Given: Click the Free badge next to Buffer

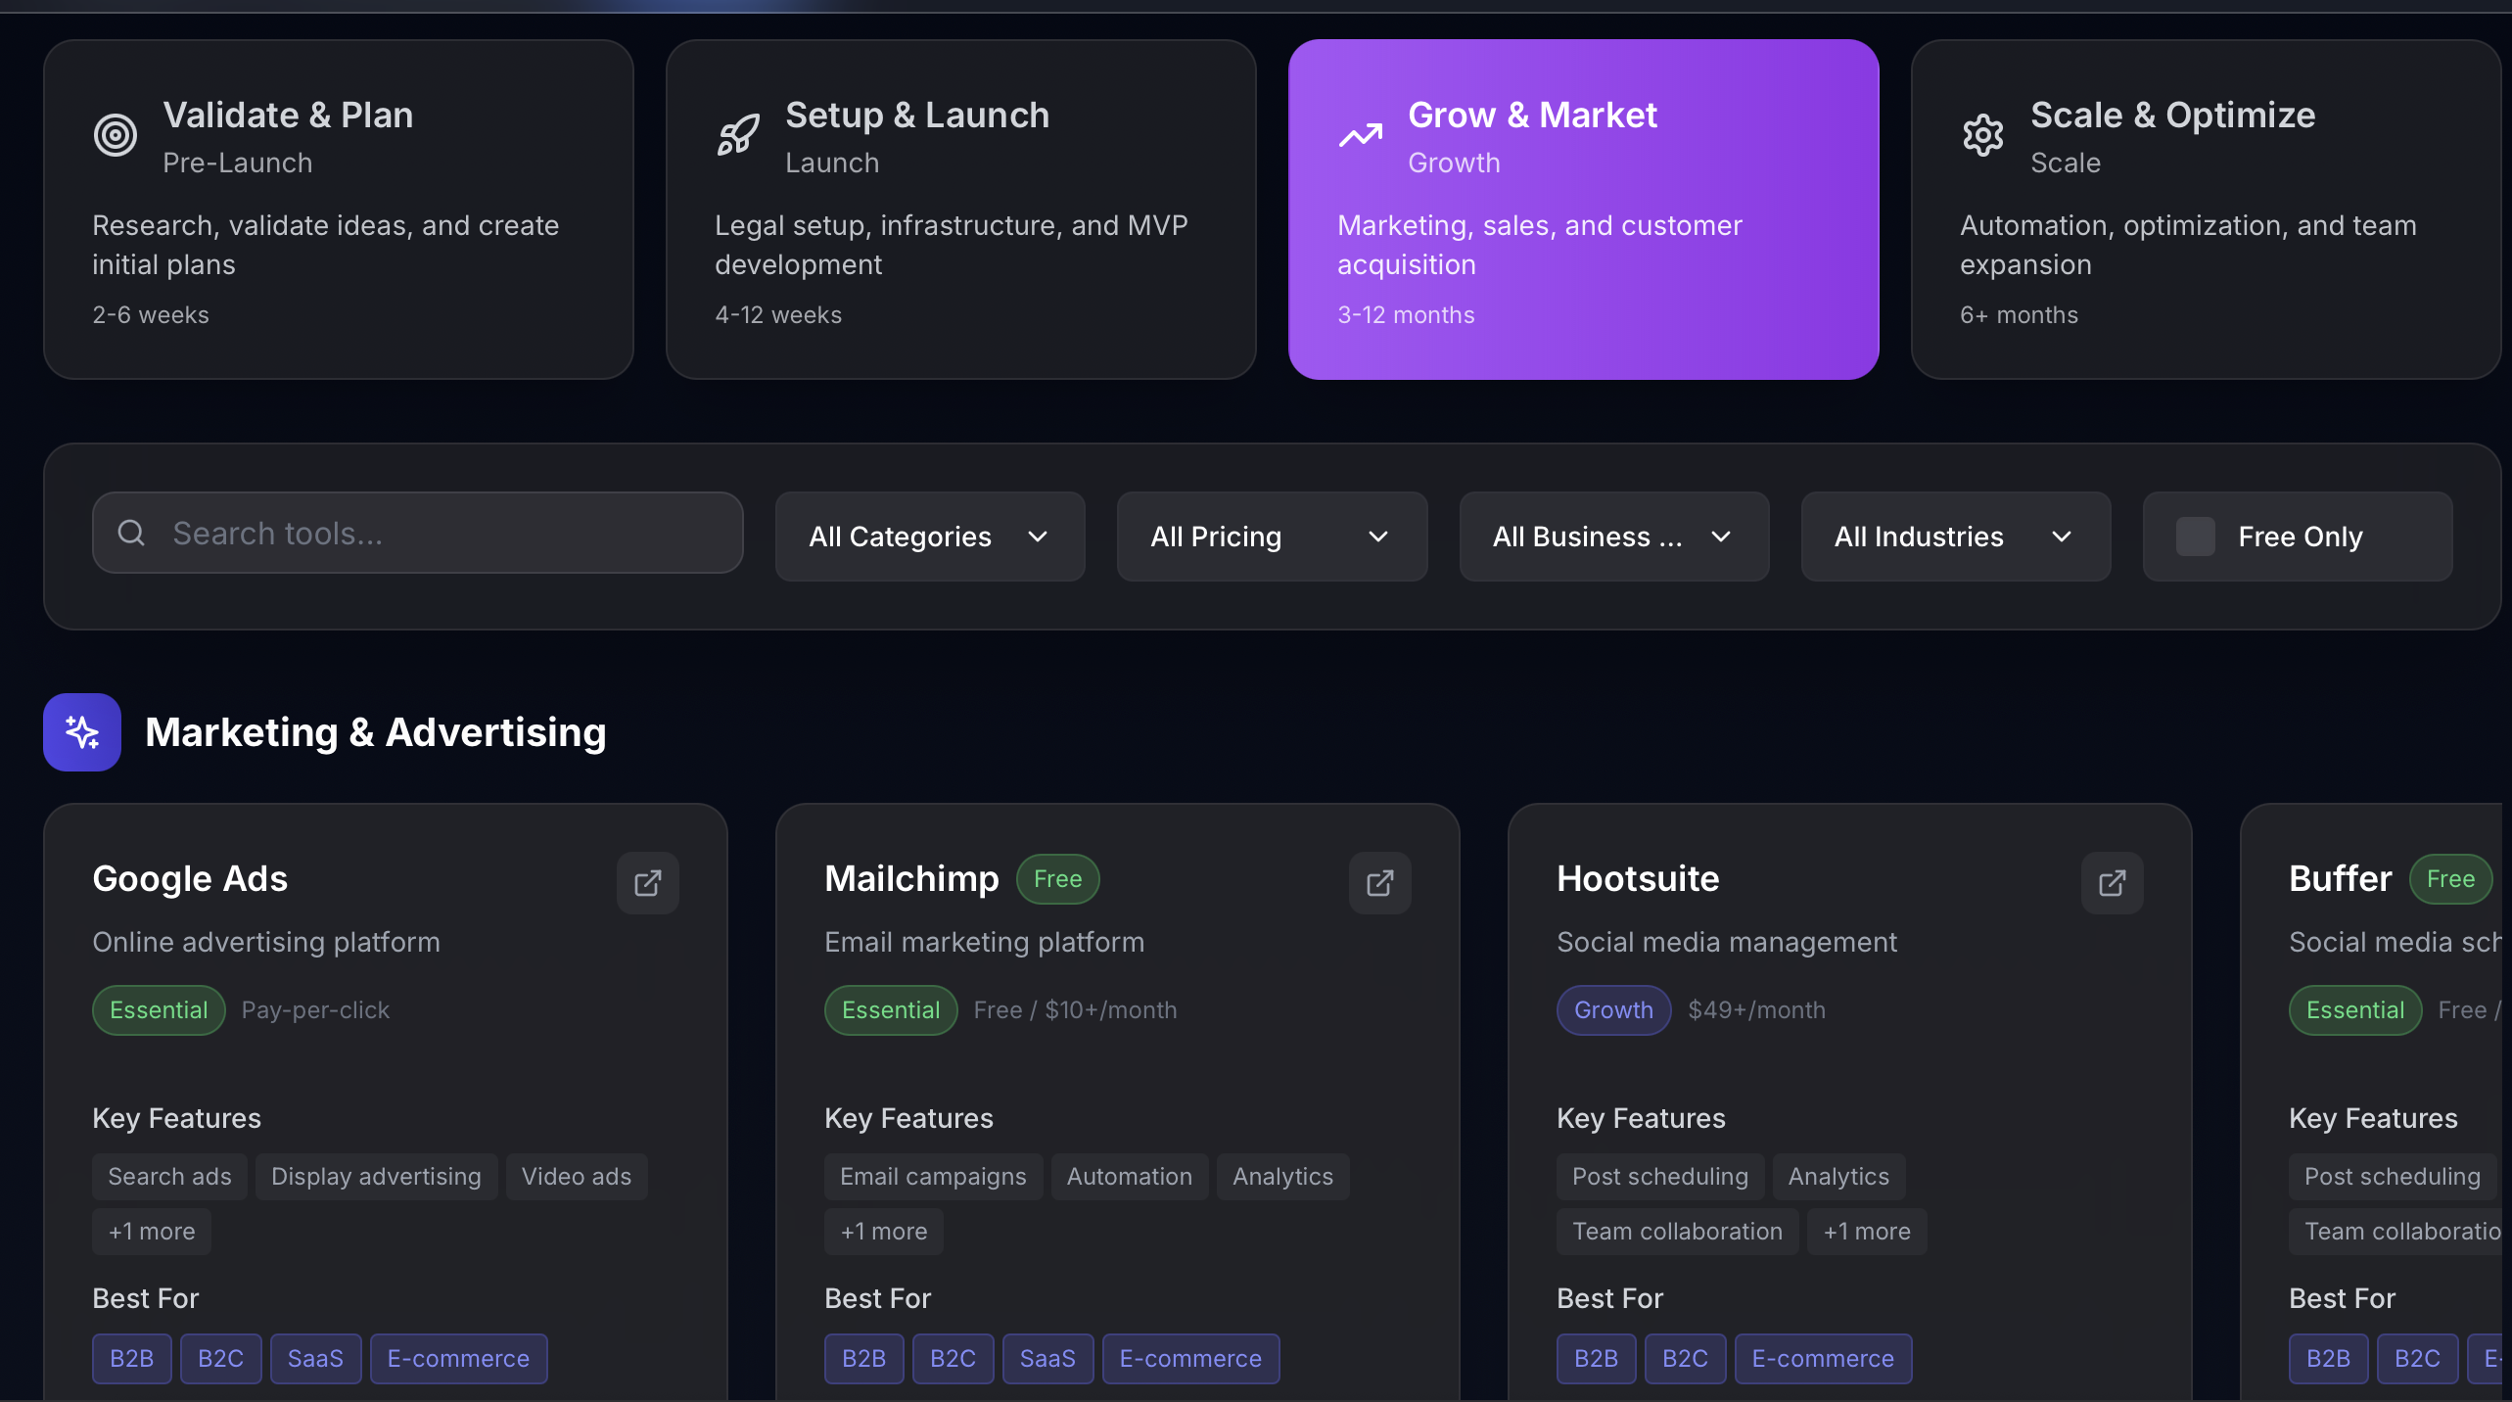Looking at the screenshot, I should point(2450,879).
